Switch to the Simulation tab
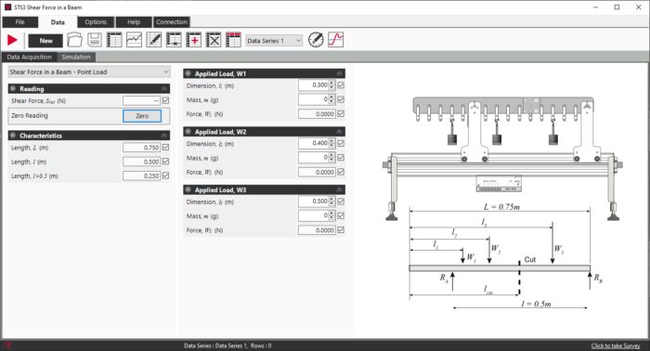Image resolution: width=650 pixels, height=351 pixels. click(x=76, y=57)
